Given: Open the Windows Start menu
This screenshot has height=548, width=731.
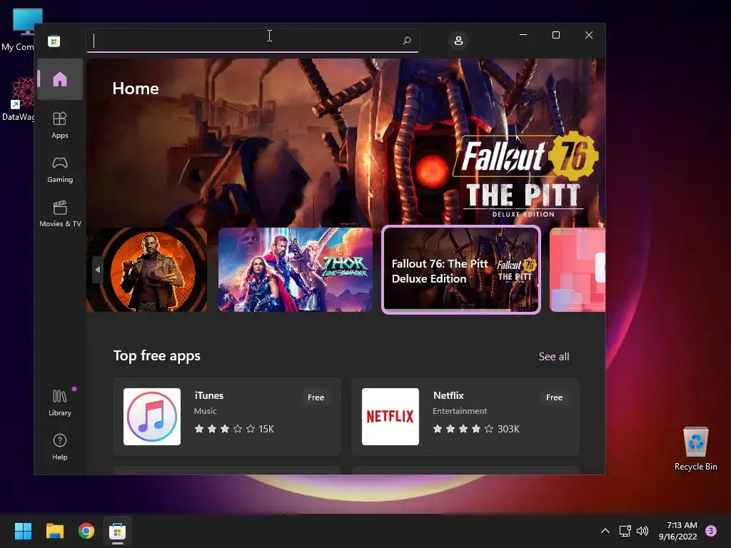Looking at the screenshot, I should (23, 531).
